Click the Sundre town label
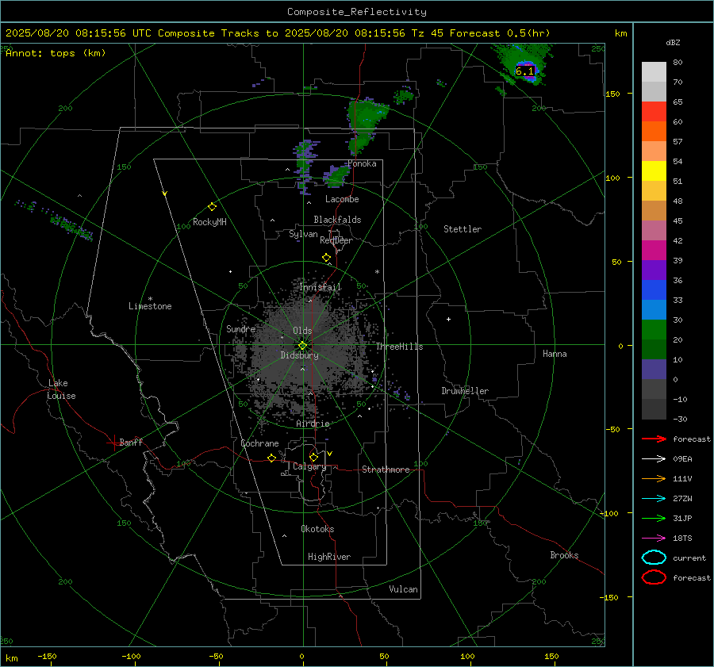 tap(240, 328)
